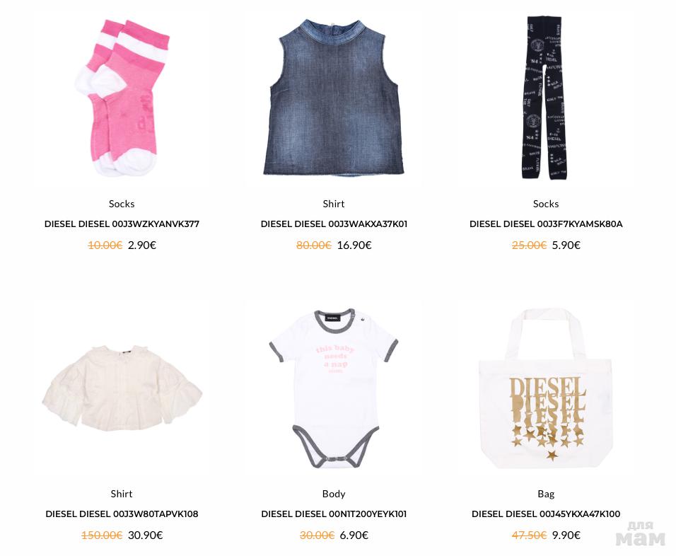Open the white baby bodysuit image
The image size is (676, 556).
333,388
